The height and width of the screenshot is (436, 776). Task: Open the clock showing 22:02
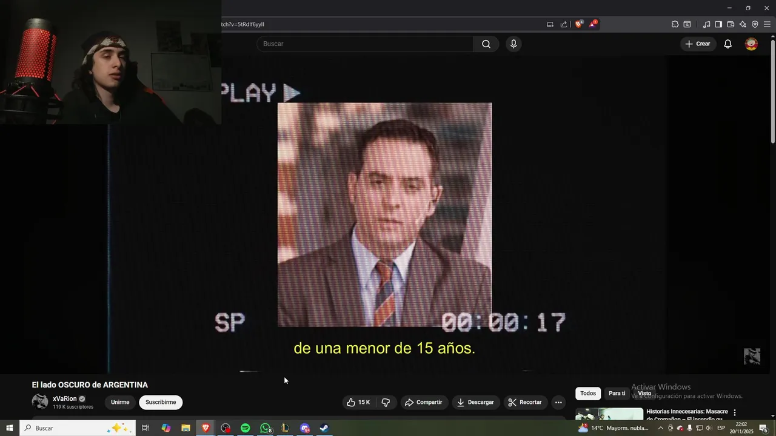point(741,428)
